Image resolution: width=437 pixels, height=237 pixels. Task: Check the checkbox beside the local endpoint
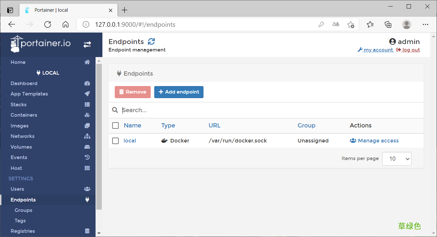coord(115,141)
